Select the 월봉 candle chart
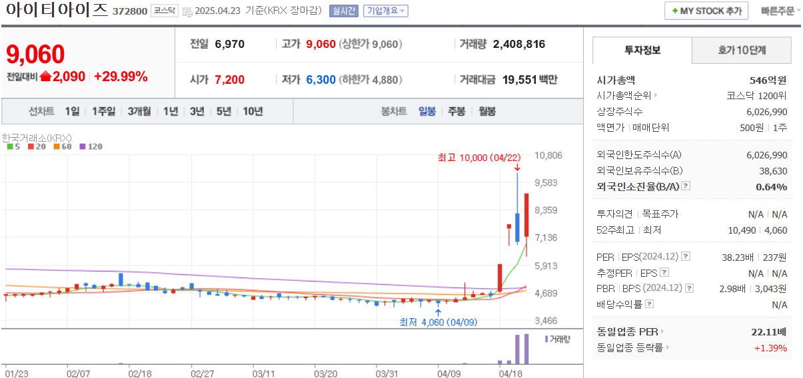Viewport: 803px width, 378px height. 487,111
